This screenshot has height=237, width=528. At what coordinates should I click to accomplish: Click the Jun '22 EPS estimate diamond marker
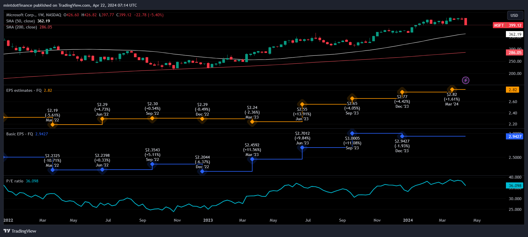point(102,119)
